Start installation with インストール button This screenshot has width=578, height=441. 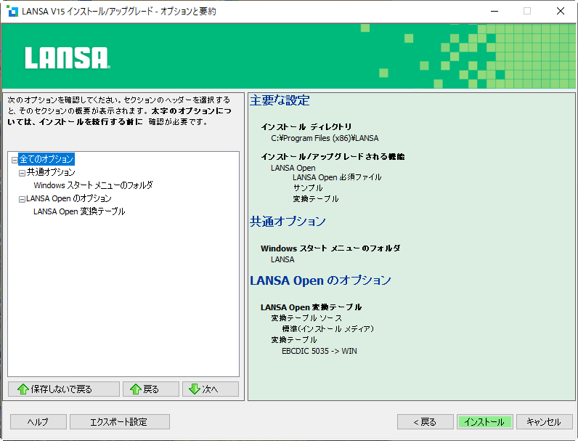(485, 422)
